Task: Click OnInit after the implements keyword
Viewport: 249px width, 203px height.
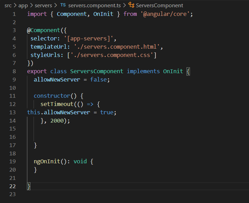Action: pyautogui.click(x=173, y=71)
